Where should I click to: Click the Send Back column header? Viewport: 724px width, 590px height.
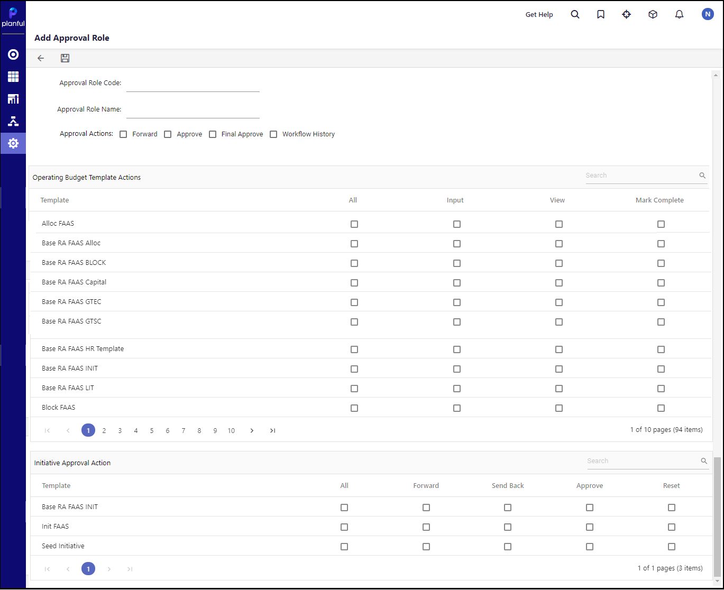pyautogui.click(x=508, y=486)
